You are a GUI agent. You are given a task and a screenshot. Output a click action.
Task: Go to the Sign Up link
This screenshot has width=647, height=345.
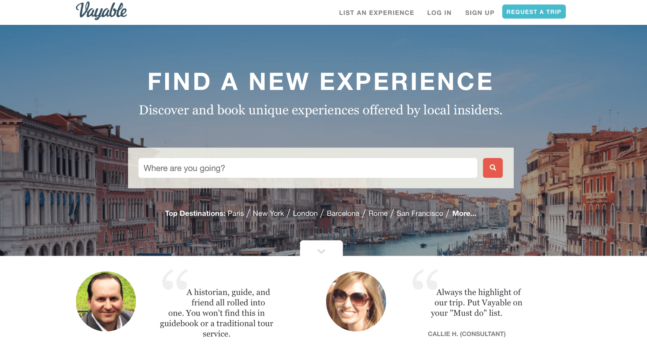(x=479, y=13)
